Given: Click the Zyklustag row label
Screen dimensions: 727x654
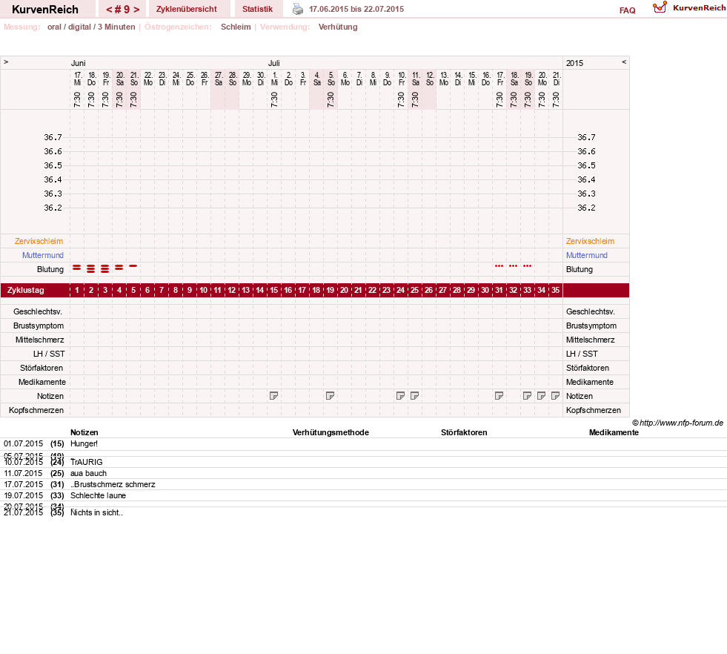Looking at the screenshot, I should 26,291.
